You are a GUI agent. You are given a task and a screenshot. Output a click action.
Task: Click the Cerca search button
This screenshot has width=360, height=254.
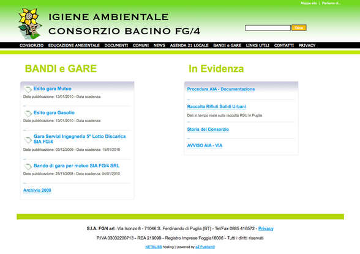pyautogui.click(x=299, y=27)
